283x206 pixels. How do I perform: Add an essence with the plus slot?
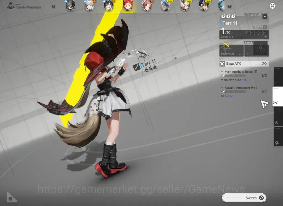coord(247,54)
